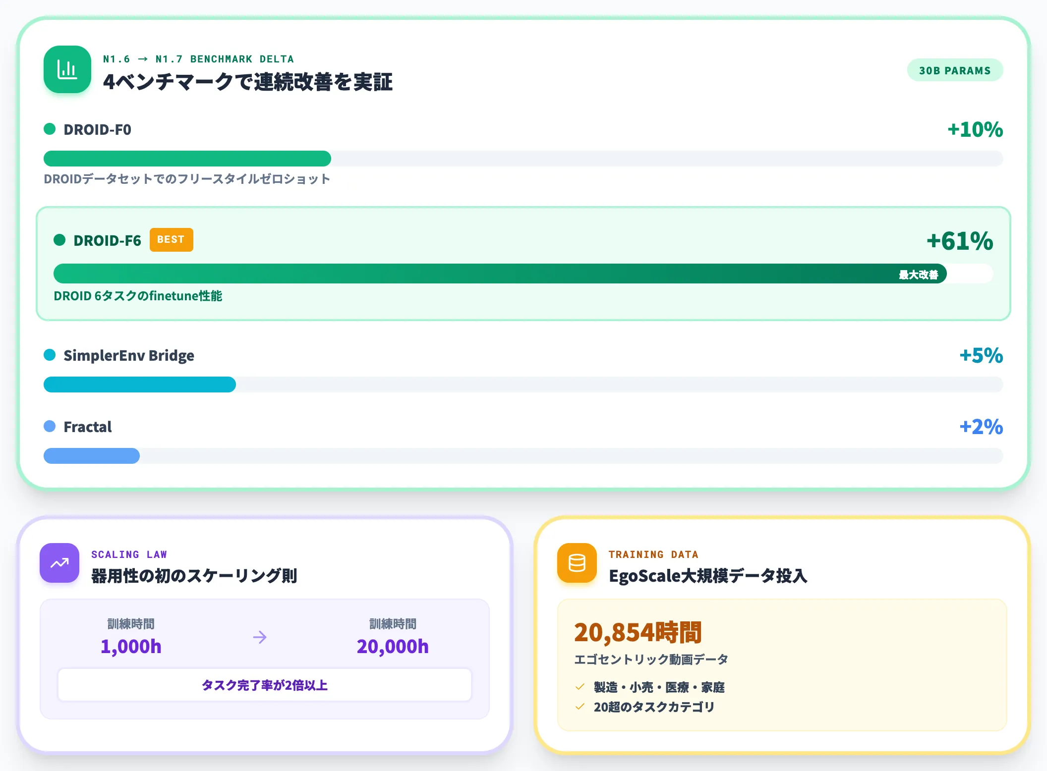The height and width of the screenshot is (771, 1047).
Task: Click the 20,000h training time value
Action: click(393, 647)
